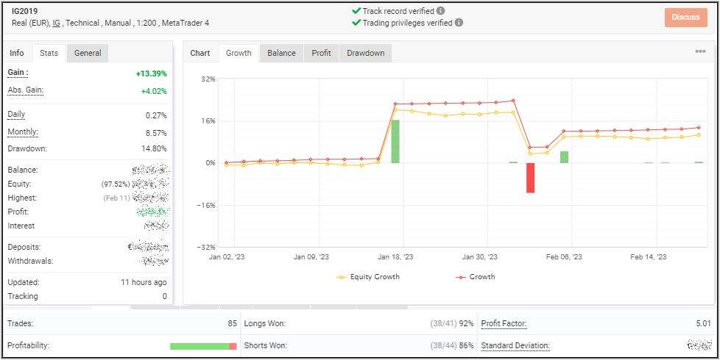Click the Track record verified checkmark

coord(356,11)
